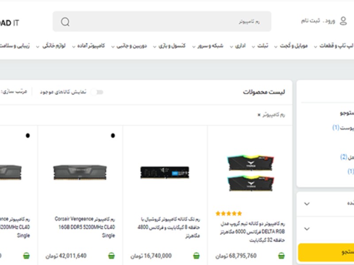Open the Crucial 8GB 4800MHz product title
This screenshot has height=265, width=354.
click(x=169, y=227)
